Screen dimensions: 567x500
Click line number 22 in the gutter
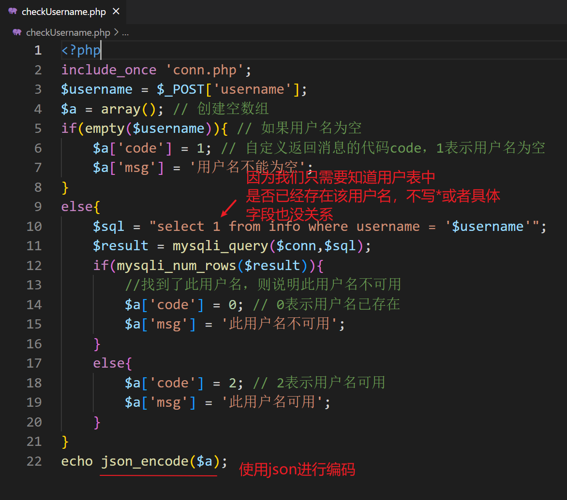click(34, 461)
